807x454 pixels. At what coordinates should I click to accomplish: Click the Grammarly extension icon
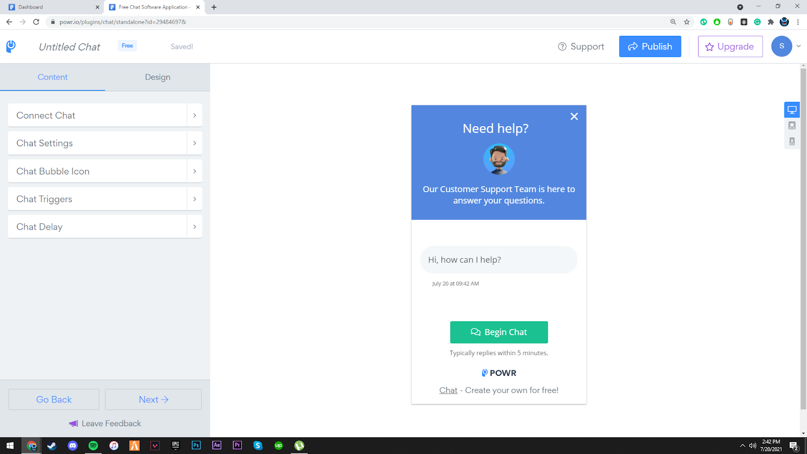[757, 22]
